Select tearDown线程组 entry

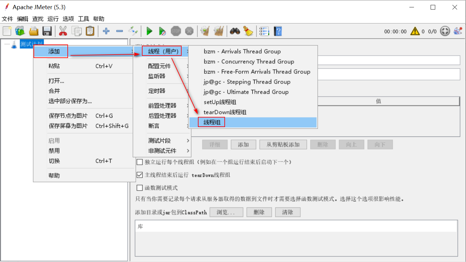(253, 112)
